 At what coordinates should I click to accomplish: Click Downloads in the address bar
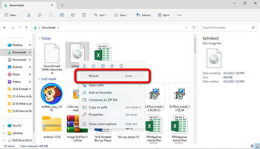pyautogui.click(x=49, y=27)
